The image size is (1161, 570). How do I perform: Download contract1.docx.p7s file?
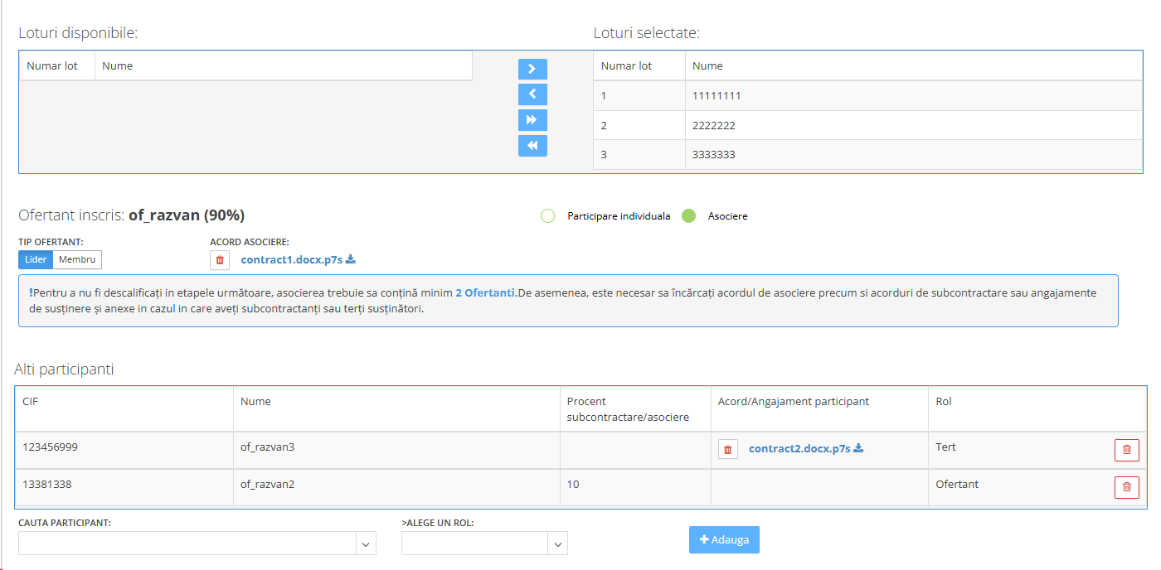351,259
